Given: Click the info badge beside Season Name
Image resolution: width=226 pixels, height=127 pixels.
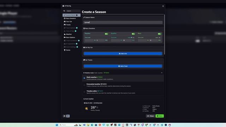Looking at the screenshot, I should [77, 15].
